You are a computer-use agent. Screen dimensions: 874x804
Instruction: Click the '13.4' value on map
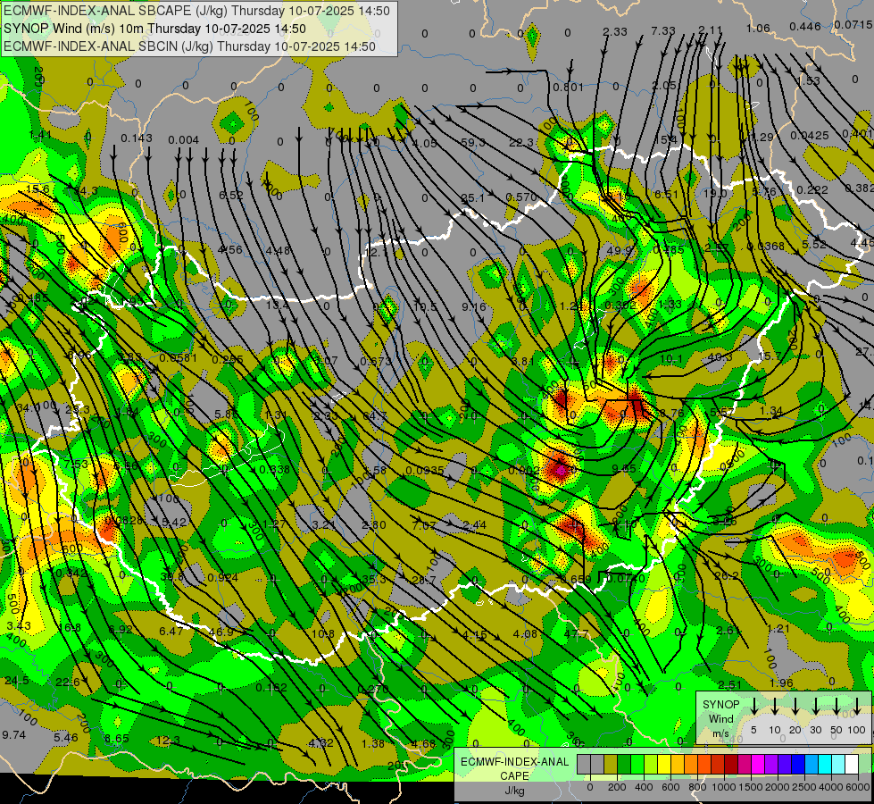pyautogui.click(x=277, y=306)
